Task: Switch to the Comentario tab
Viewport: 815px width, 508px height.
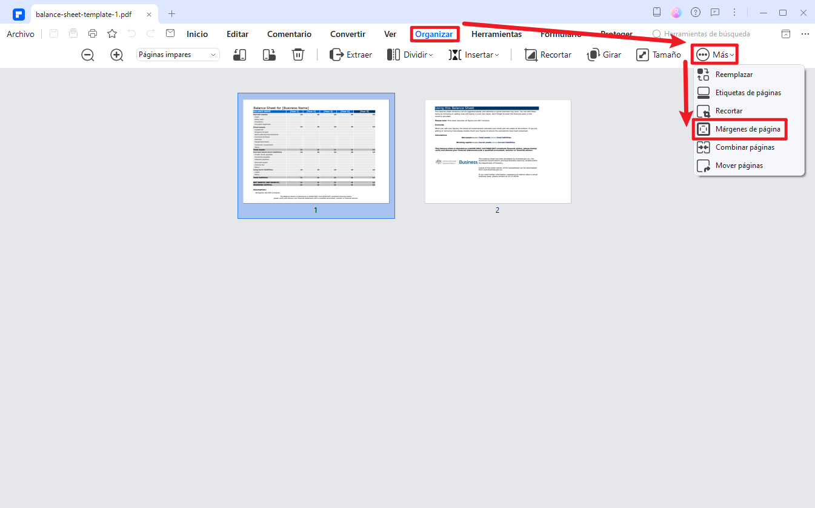Action: coord(289,34)
